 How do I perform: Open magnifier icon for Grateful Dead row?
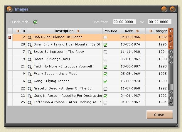[30, 89]
